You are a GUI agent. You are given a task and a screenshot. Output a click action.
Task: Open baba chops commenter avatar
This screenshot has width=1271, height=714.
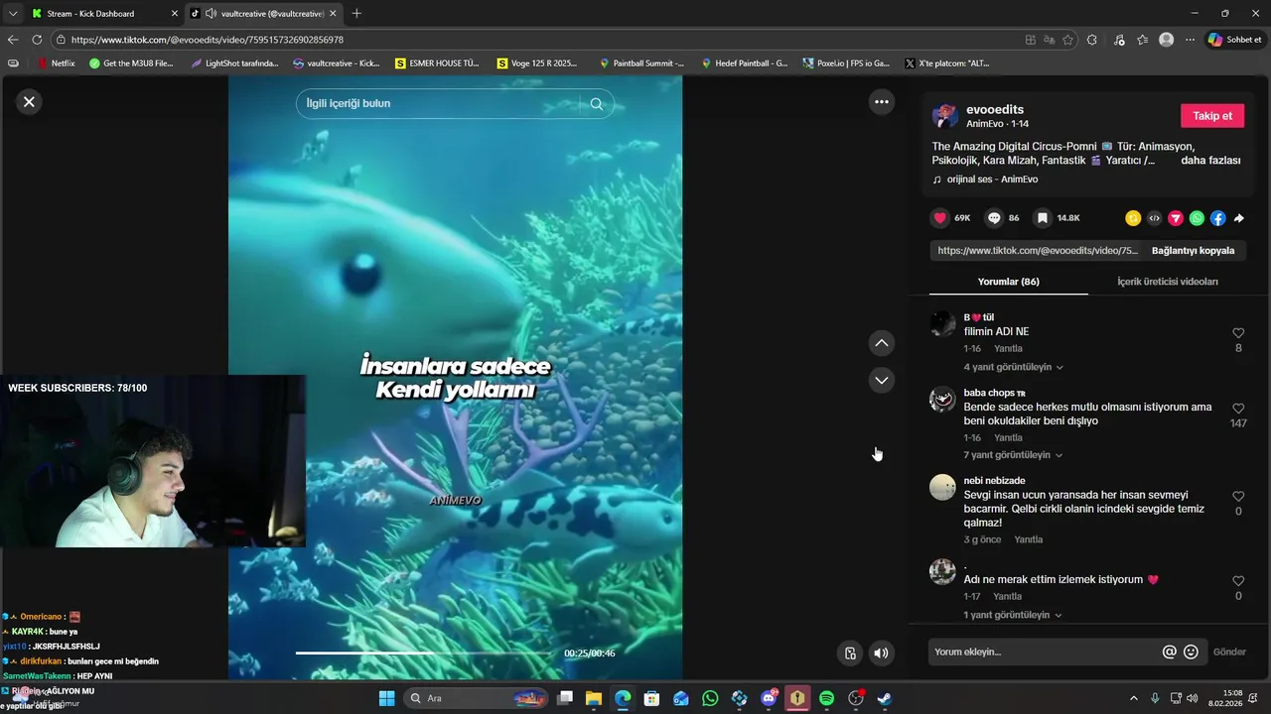pyautogui.click(x=942, y=400)
